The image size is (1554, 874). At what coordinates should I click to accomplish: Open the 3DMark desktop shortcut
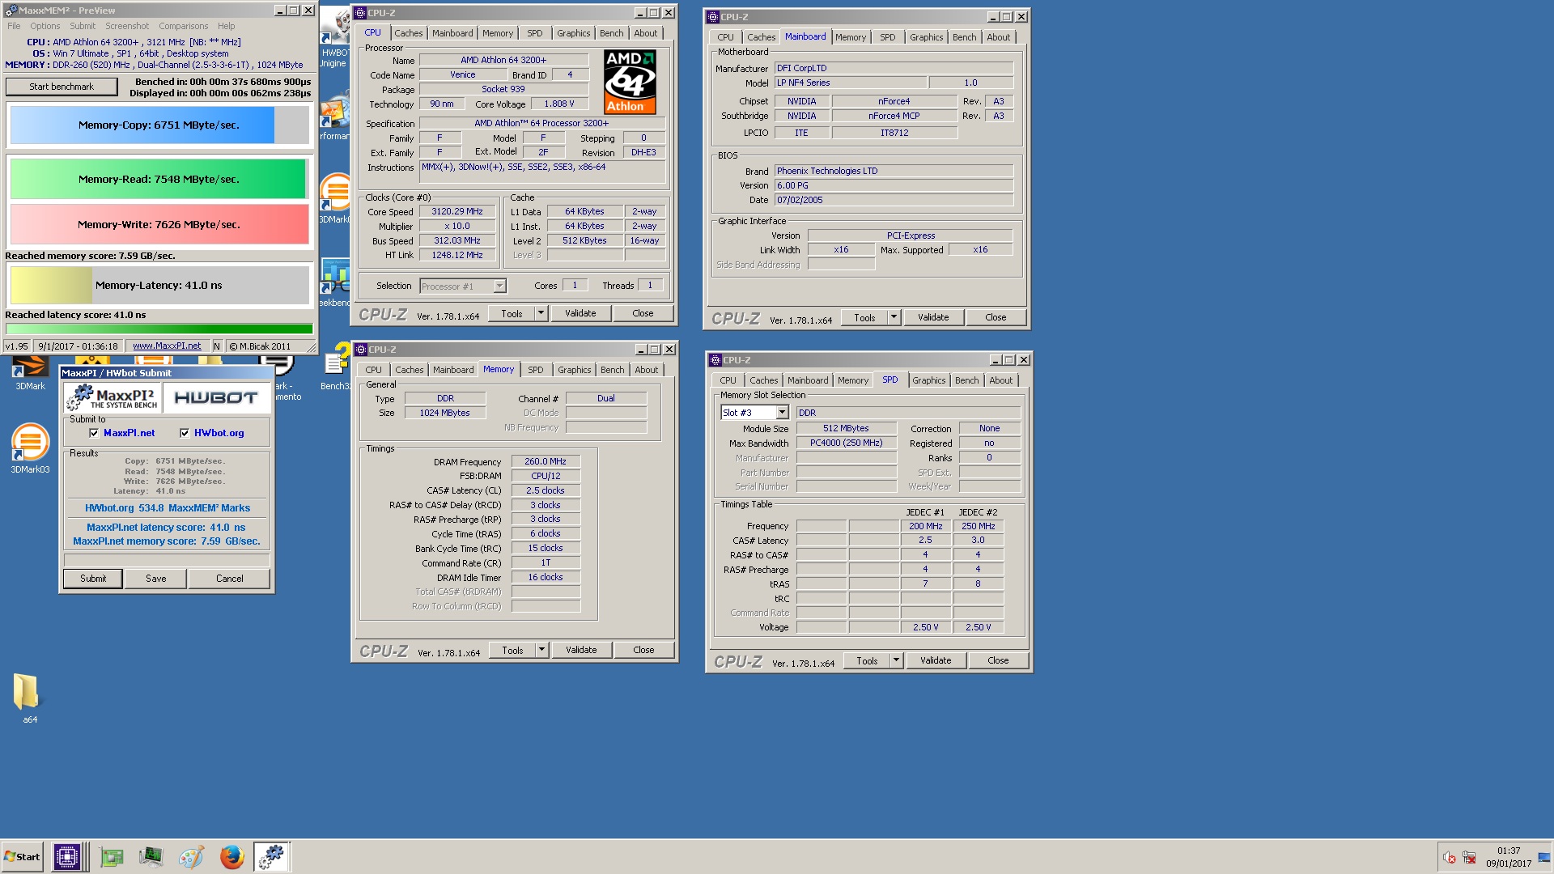point(30,372)
